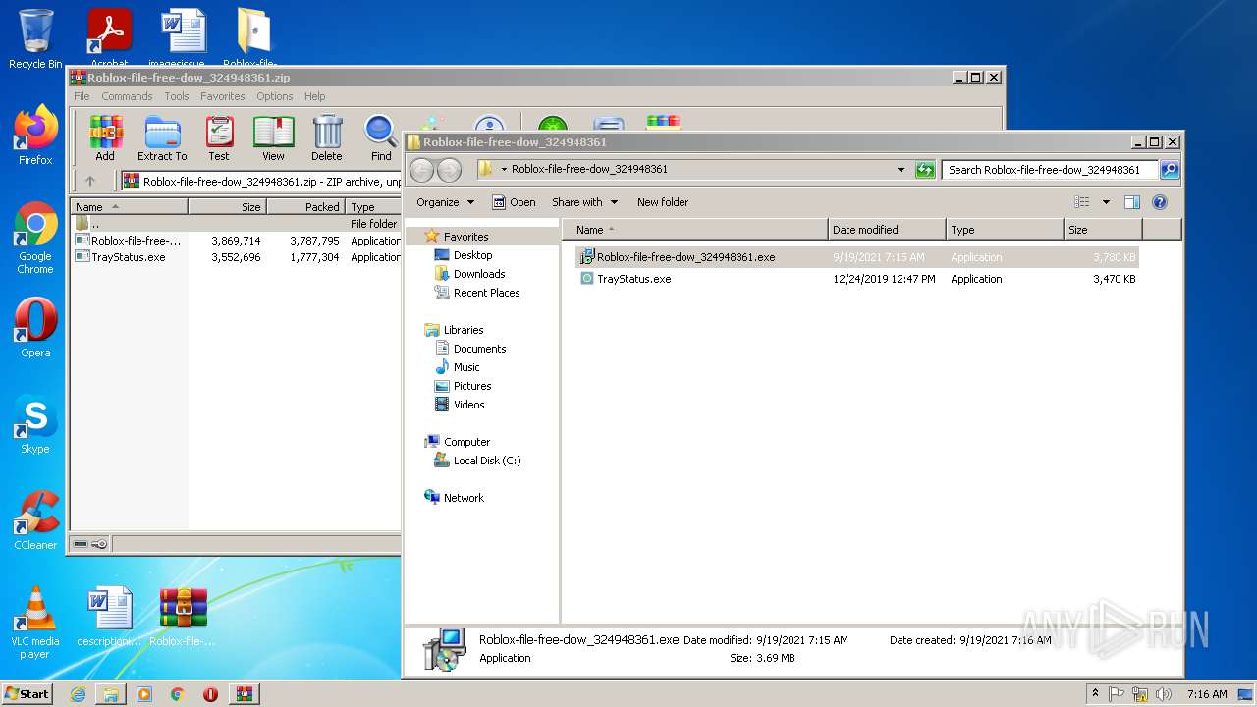The image size is (1257, 707).
Task: Click the Open button in Explorer toolbar
Action: tap(514, 202)
